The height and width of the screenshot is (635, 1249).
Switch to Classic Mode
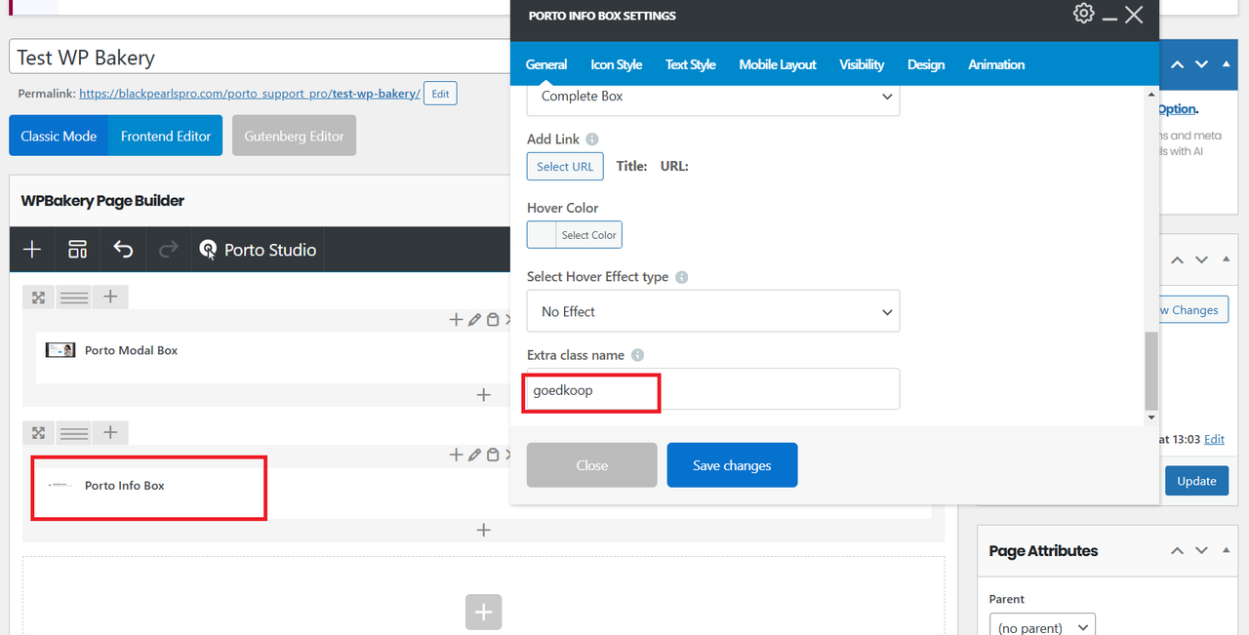point(59,137)
